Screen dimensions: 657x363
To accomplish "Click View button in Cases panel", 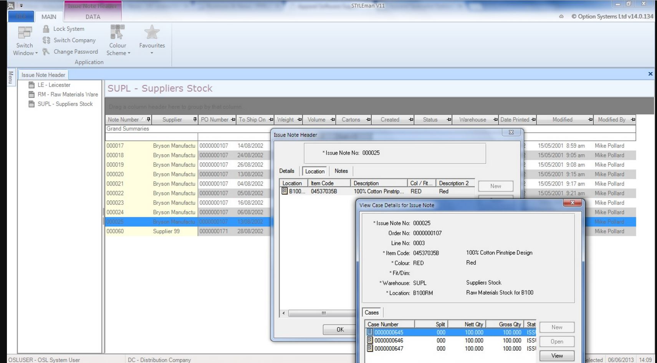I will coord(557,356).
